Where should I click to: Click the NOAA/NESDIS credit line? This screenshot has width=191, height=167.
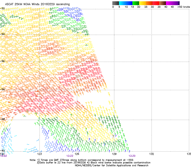pos(112,165)
